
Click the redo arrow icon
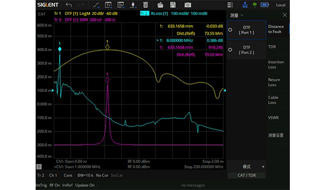click(x=81, y=5)
